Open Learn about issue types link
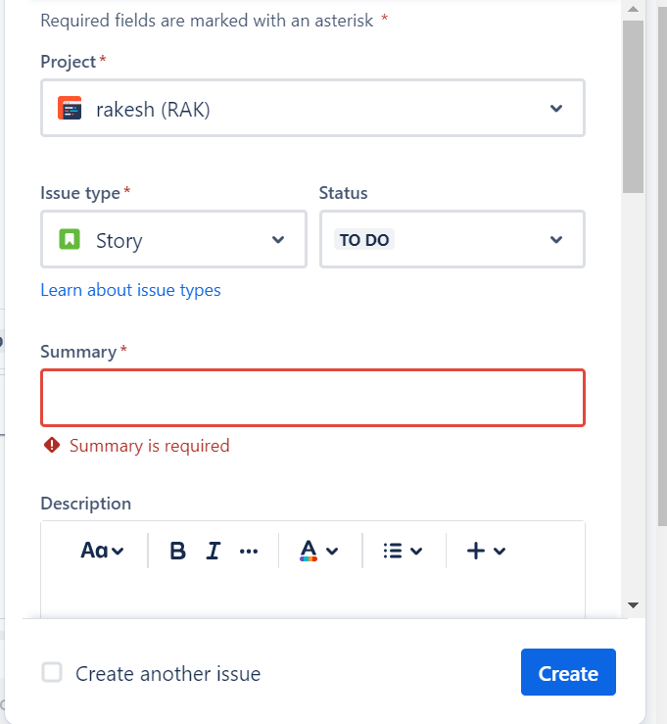The height and width of the screenshot is (724, 667). click(130, 290)
